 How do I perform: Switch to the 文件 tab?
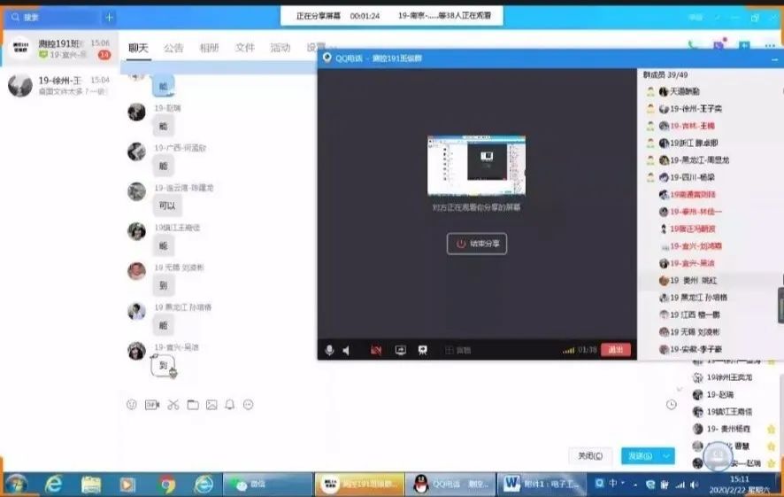point(245,48)
